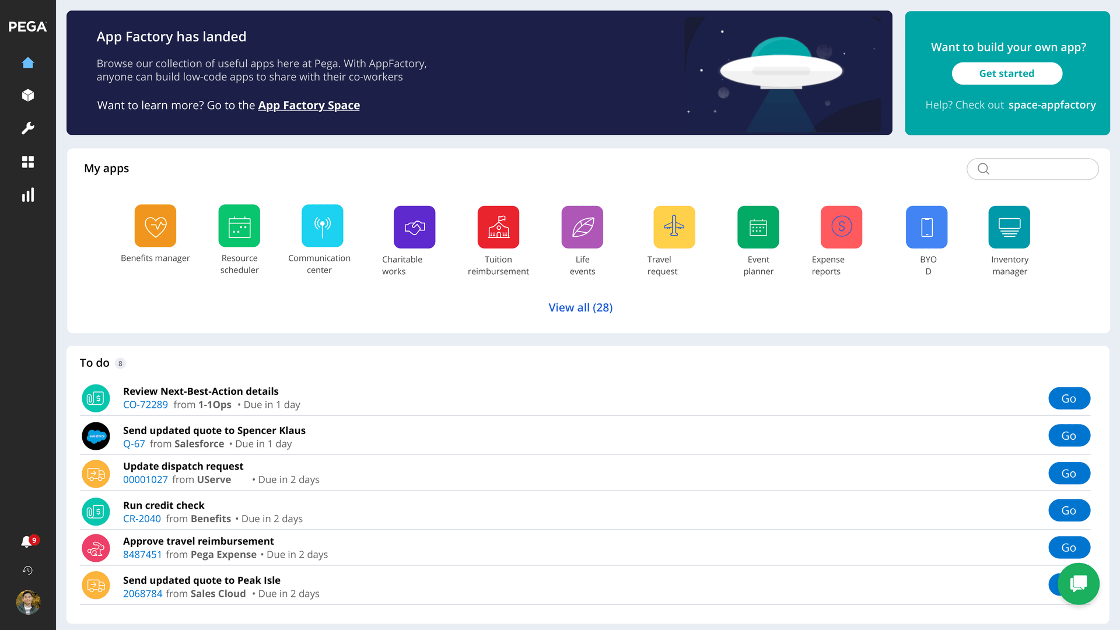Click the wrench tool icon in sidebar

[x=27, y=128]
